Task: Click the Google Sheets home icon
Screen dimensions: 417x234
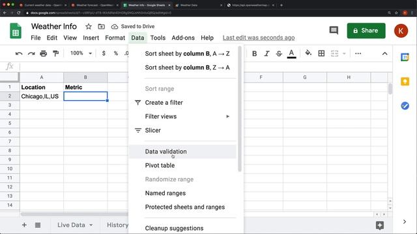Action: click(x=16, y=31)
